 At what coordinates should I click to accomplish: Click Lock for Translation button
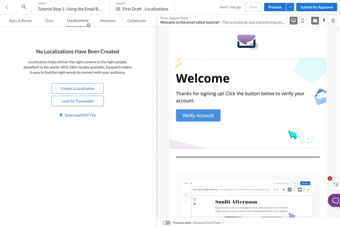pos(78,101)
